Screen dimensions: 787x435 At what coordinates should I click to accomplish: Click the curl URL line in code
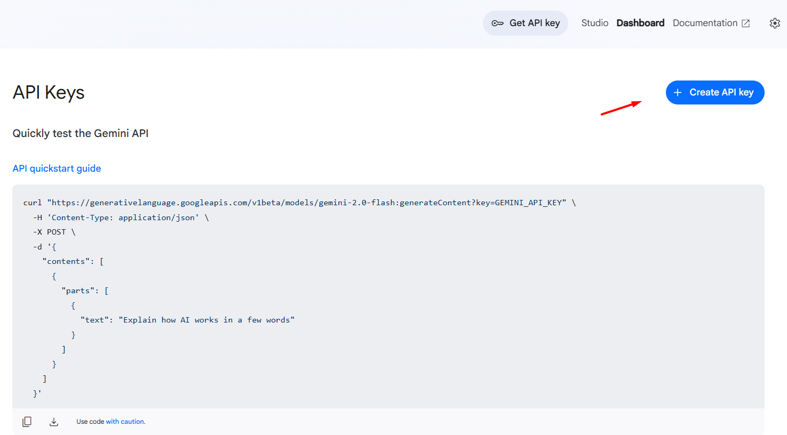click(299, 203)
